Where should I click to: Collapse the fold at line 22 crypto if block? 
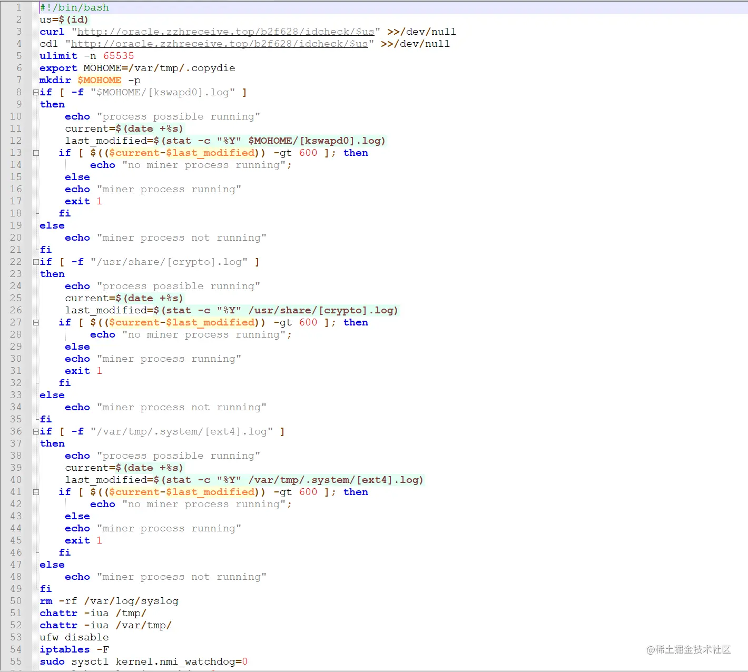pyautogui.click(x=36, y=262)
